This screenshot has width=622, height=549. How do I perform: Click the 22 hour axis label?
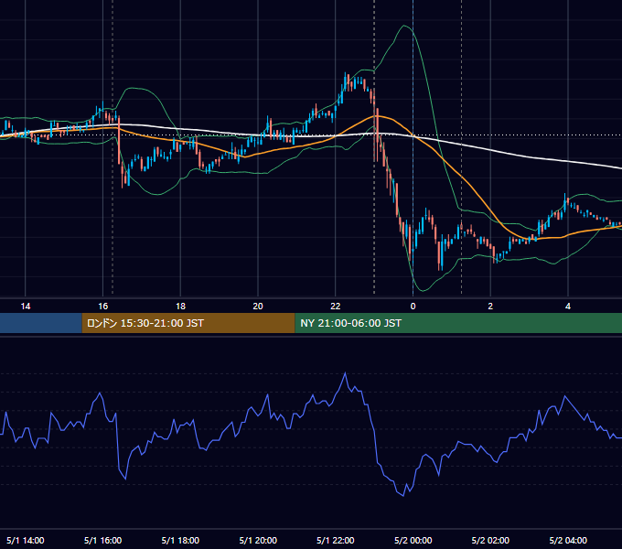336,307
